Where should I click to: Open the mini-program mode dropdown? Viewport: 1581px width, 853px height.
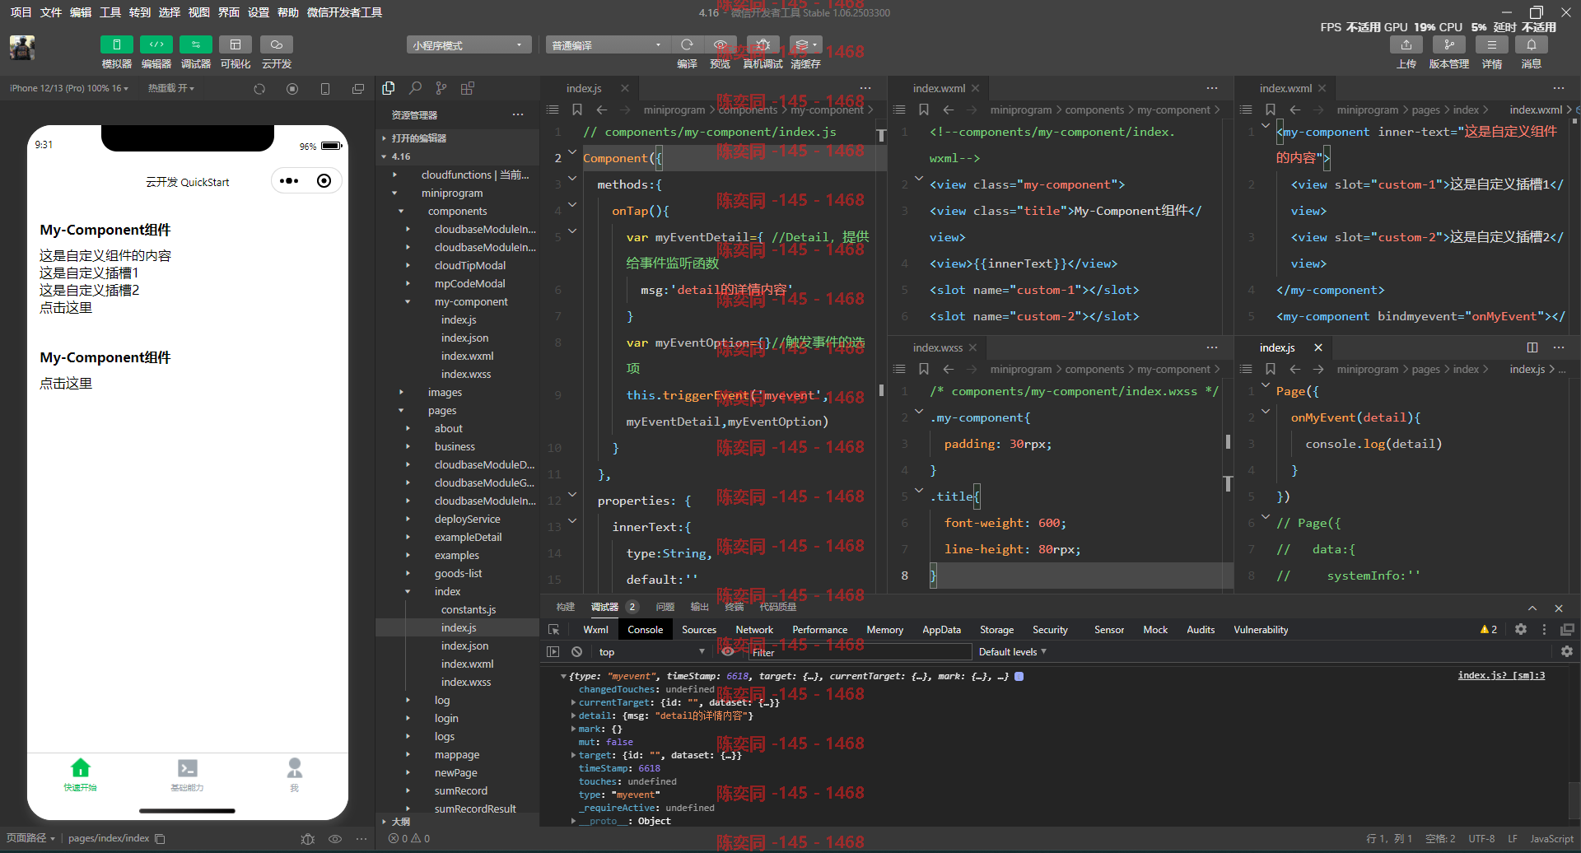(x=469, y=45)
